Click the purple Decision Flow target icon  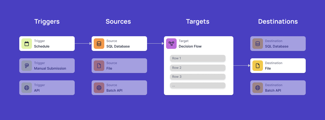[171, 44]
